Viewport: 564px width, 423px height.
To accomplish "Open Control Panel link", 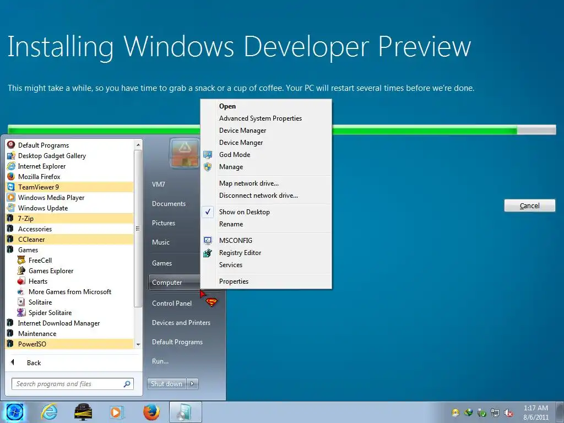I will (x=172, y=303).
